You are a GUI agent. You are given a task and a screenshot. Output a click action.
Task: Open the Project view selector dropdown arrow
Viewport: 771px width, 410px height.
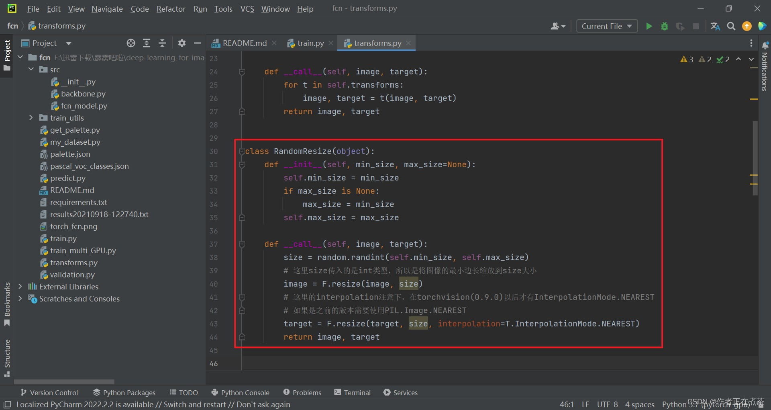69,43
